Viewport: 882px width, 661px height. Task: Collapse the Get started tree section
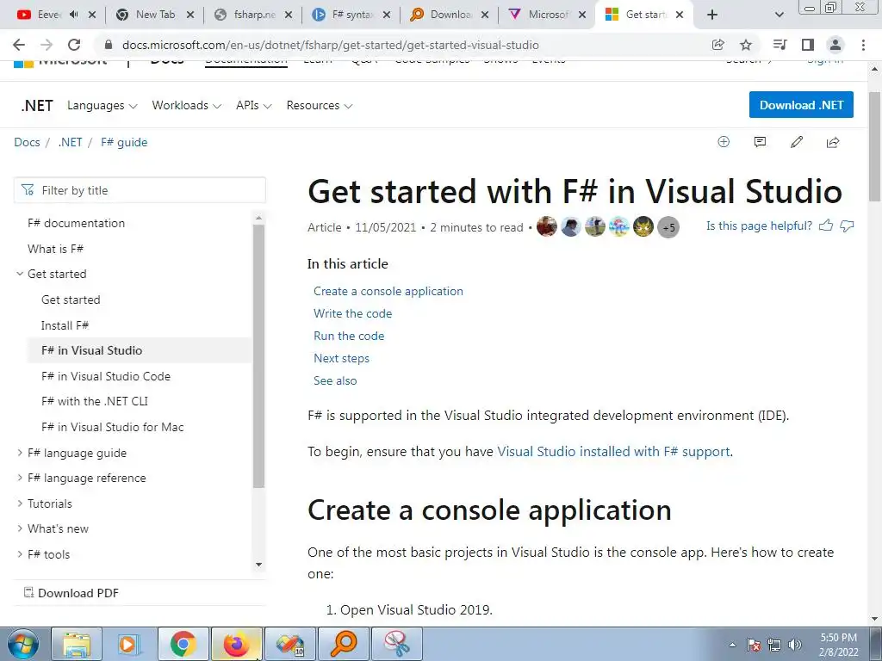[20, 274]
